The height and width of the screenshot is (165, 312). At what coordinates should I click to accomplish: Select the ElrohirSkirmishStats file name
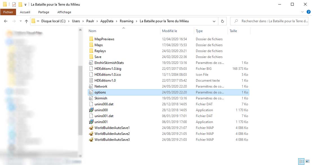coord(109,63)
